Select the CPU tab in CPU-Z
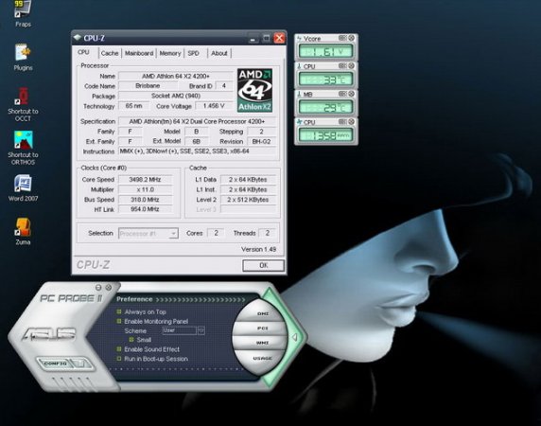The image size is (541, 426). tap(83, 52)
